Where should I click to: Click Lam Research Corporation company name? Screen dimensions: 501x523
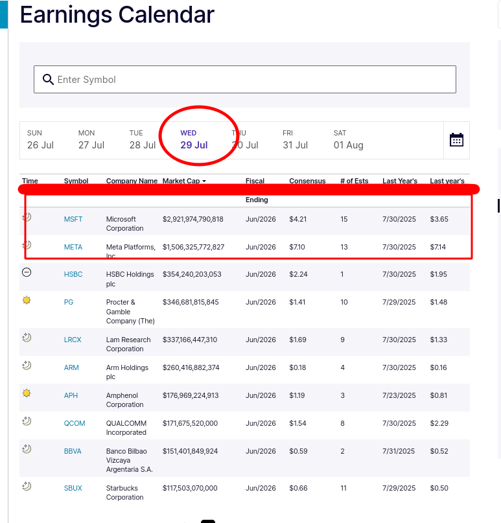[x=128, y=344]
